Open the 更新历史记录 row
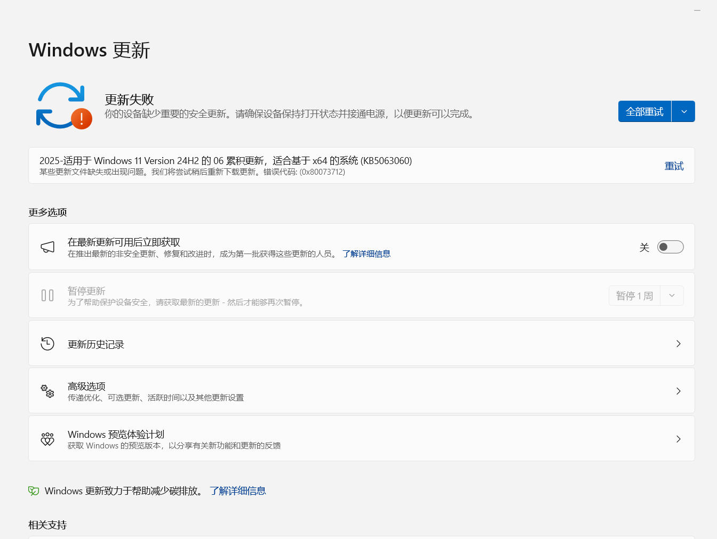This screenshot has width=717, height=539. click(x=362, y=344)
